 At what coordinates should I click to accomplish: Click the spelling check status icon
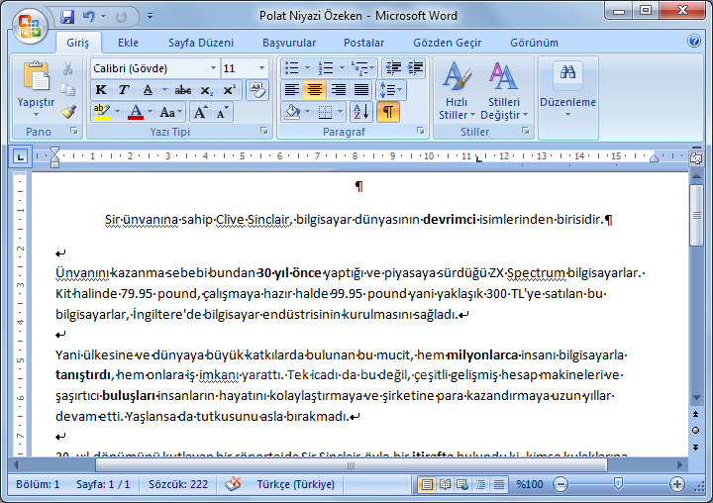pyautogui.click(x=234, y=484)
